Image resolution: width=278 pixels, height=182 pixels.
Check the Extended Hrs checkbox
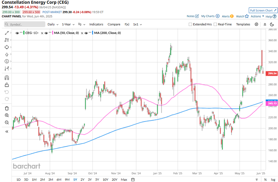[x=190, y=24]
